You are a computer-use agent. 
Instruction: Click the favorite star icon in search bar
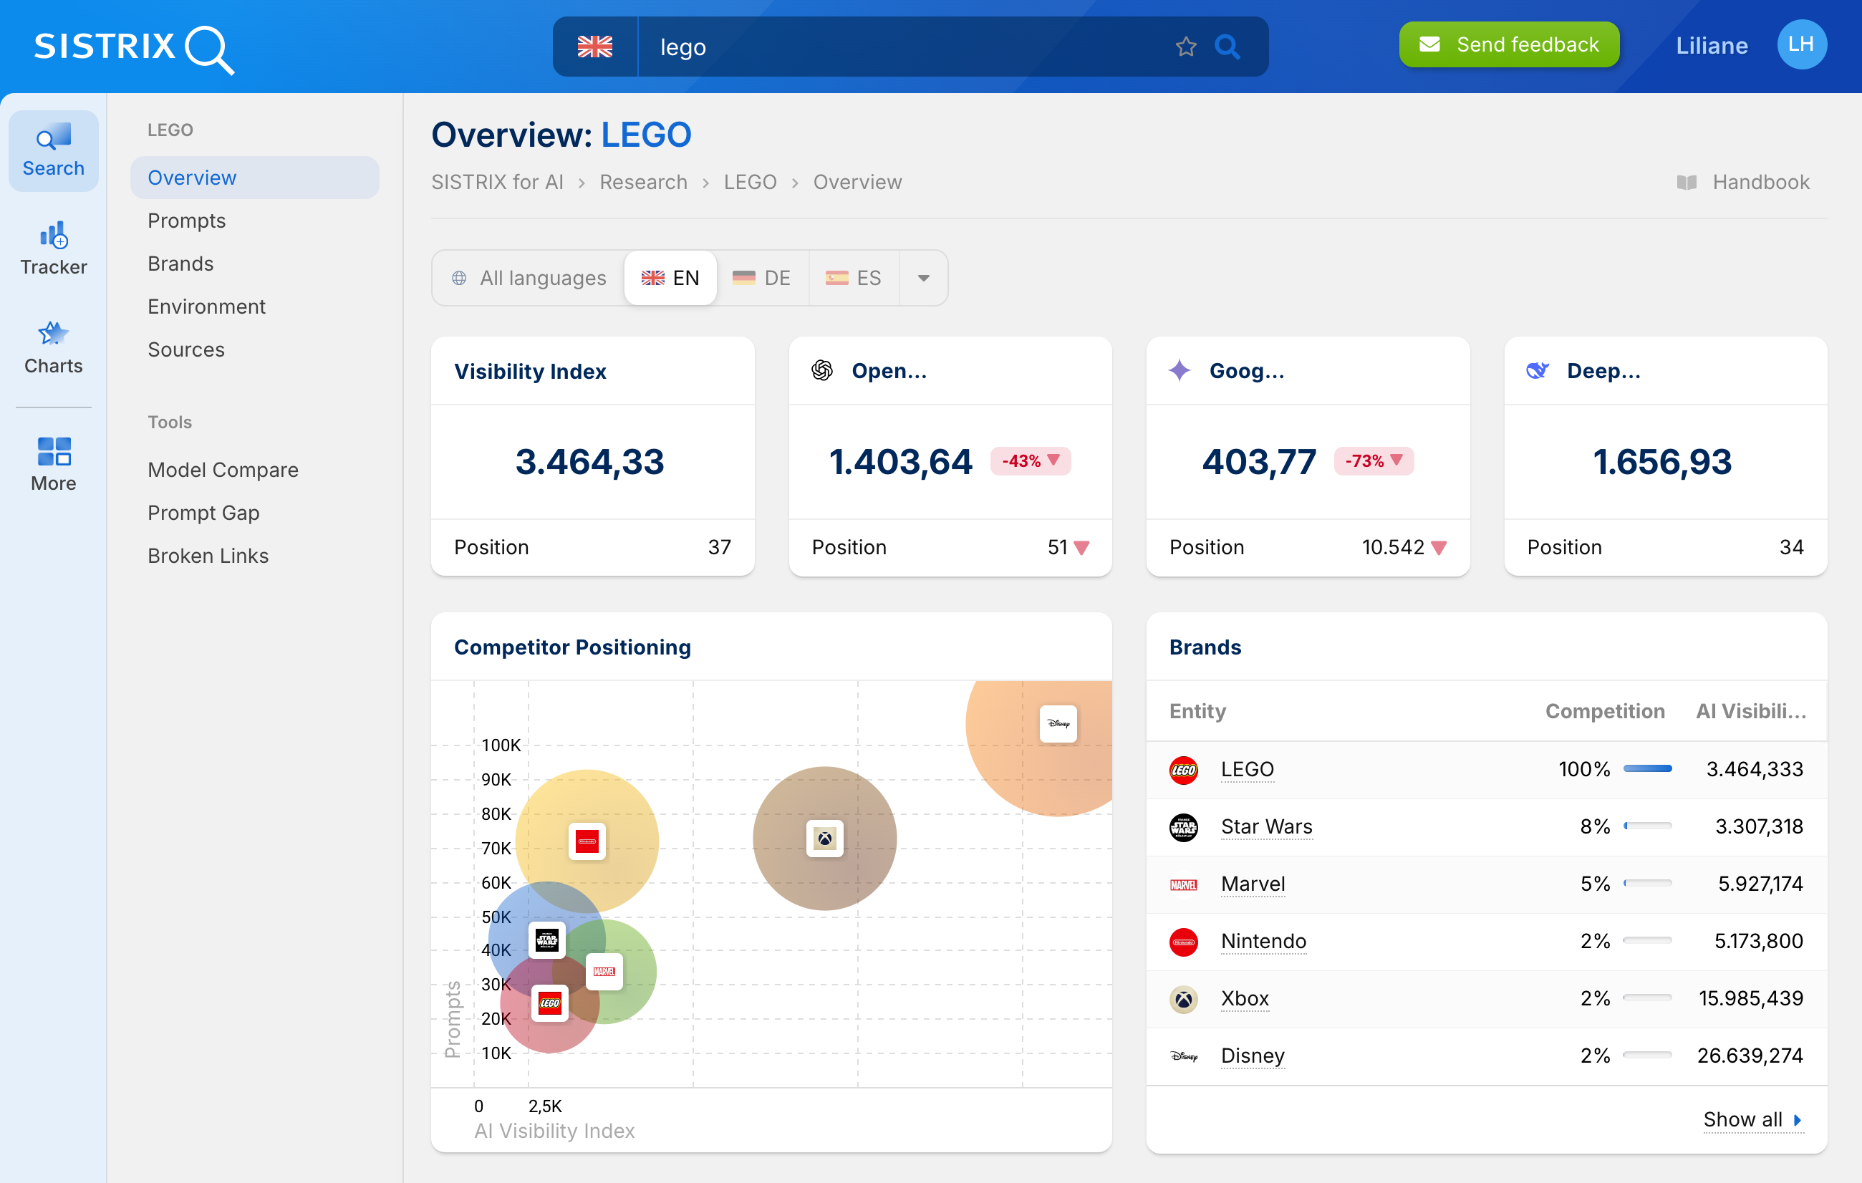click(x=1185, y=47)
